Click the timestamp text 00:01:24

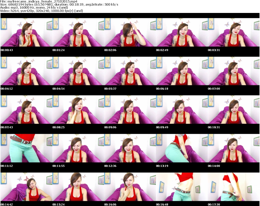click(58, 50)
